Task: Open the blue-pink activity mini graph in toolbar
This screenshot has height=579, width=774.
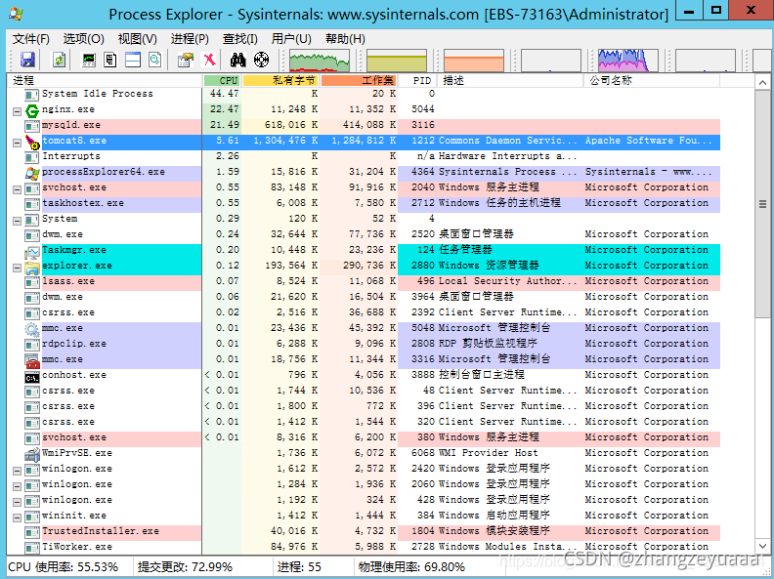Action: (627, 61)
